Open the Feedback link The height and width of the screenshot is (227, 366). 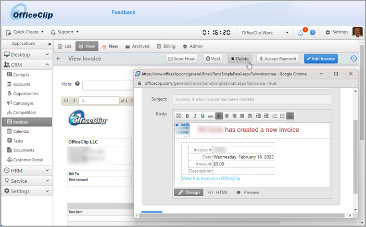(x=123, y=12)
